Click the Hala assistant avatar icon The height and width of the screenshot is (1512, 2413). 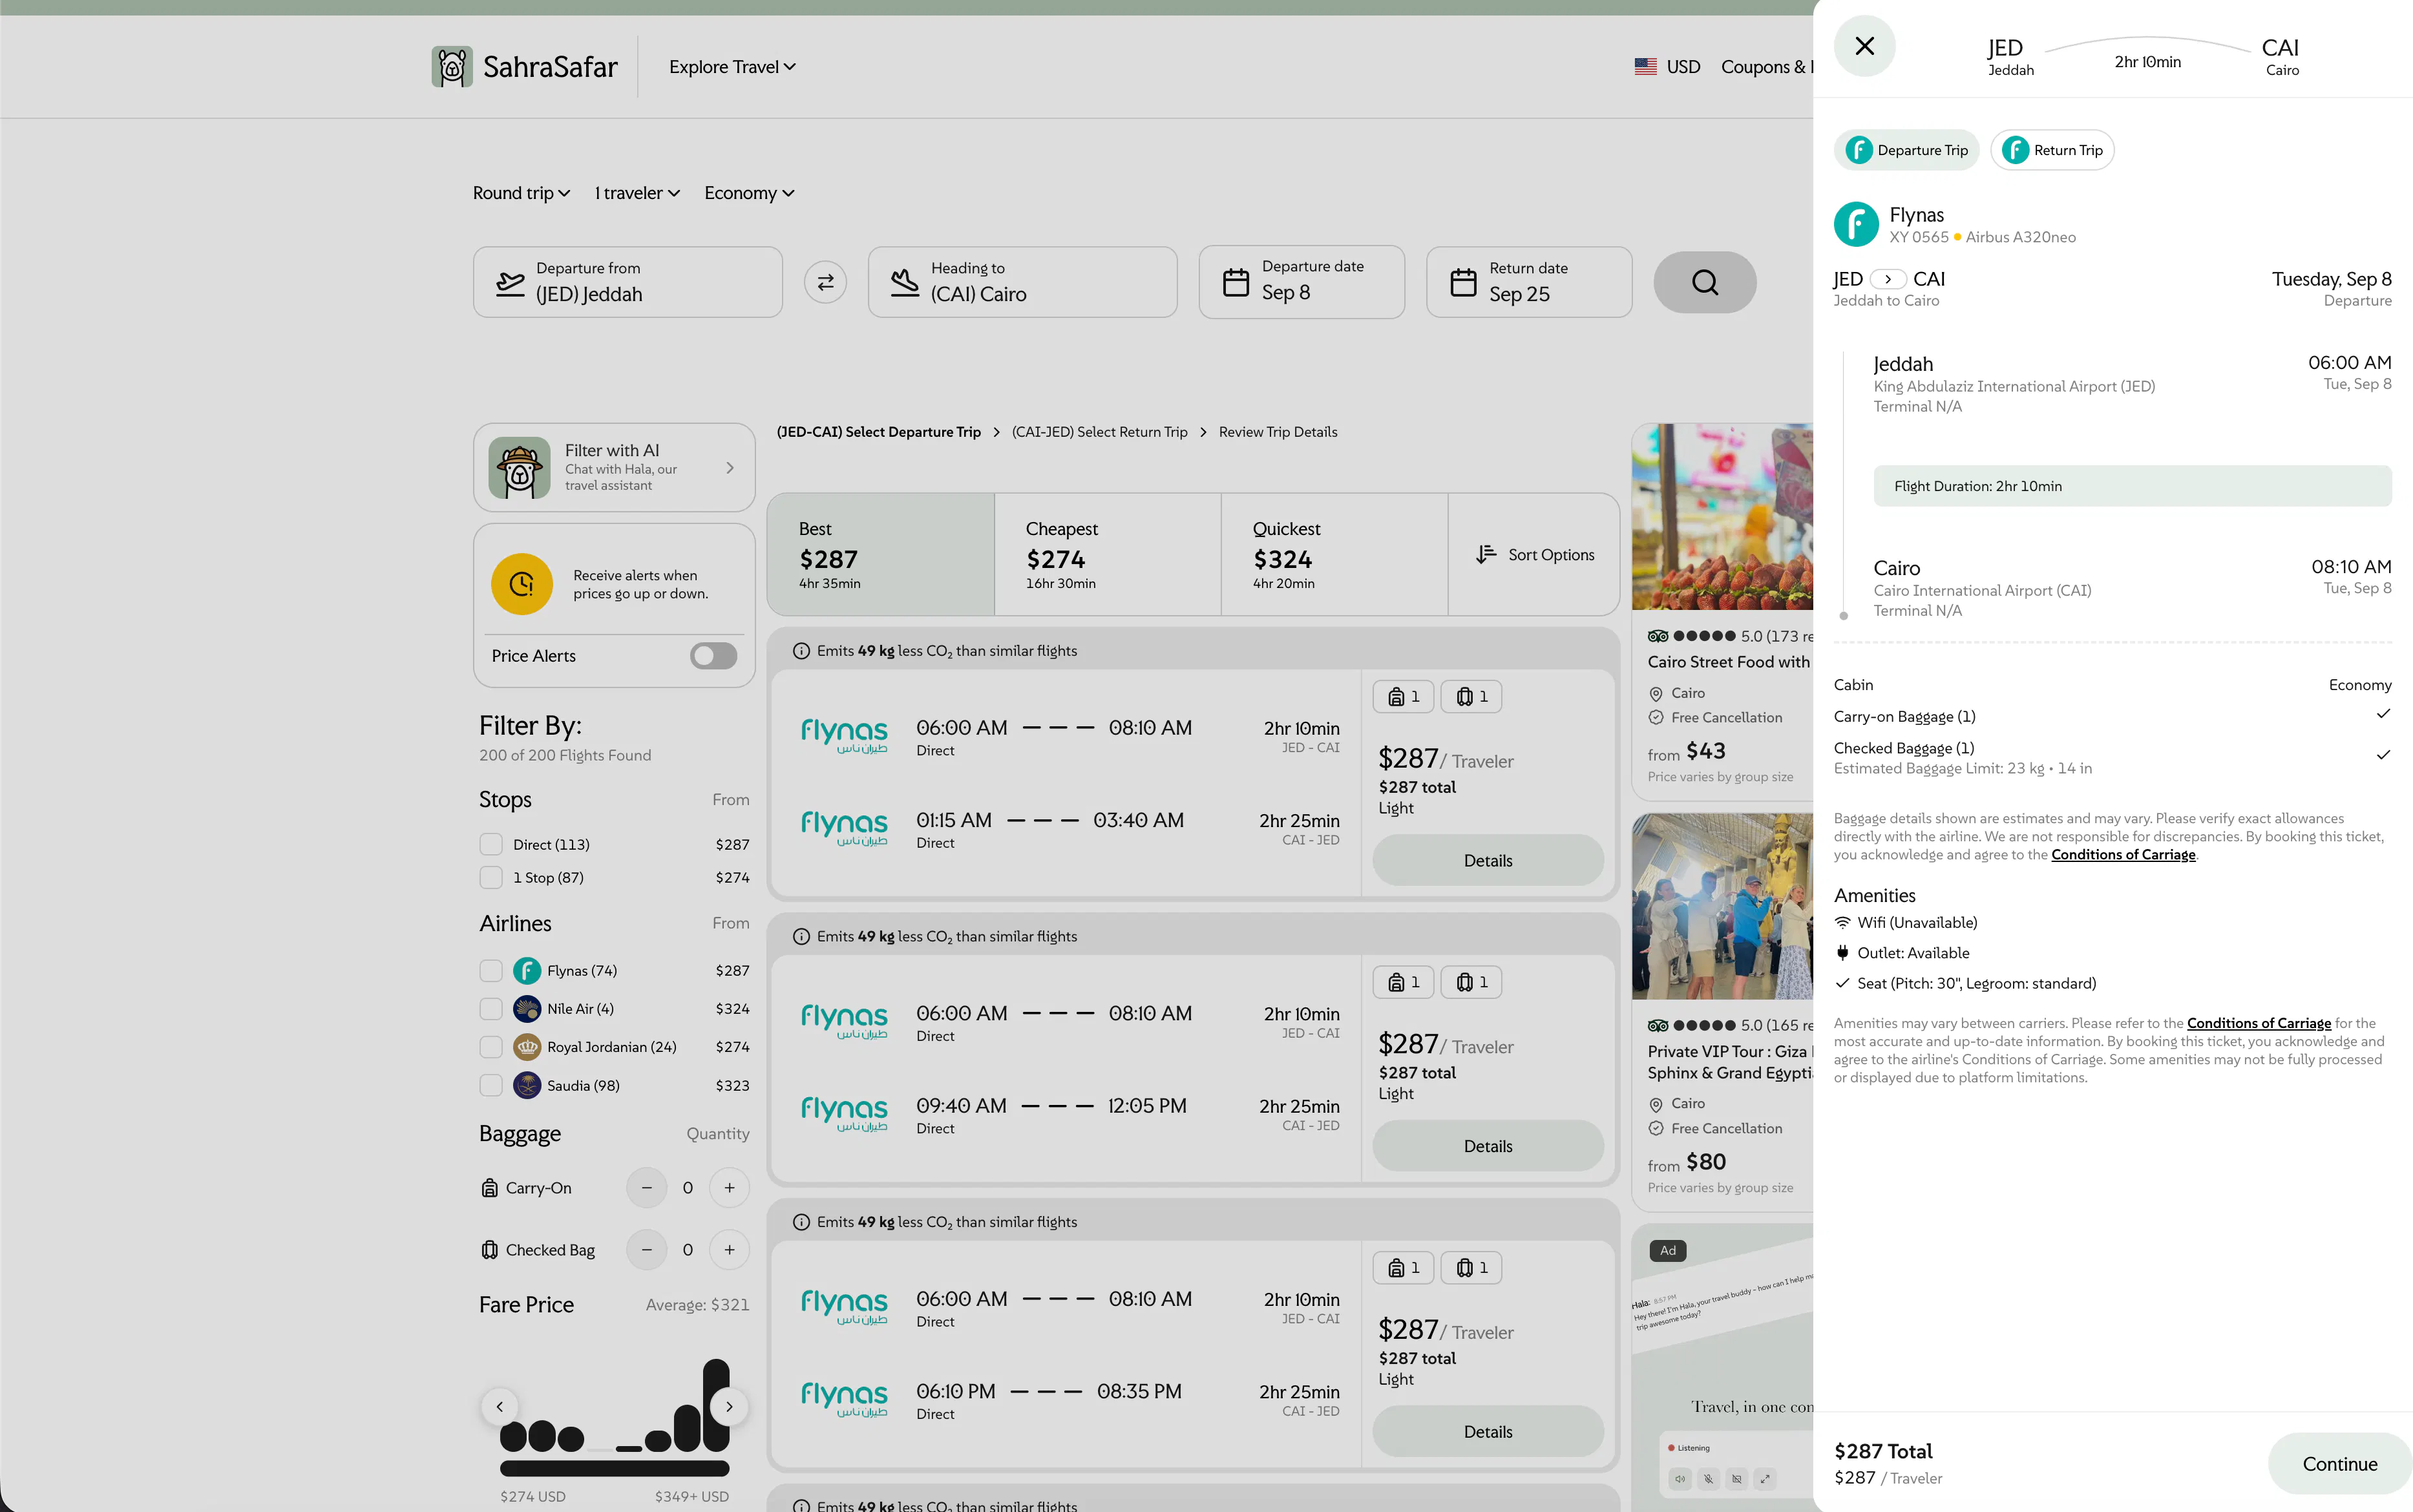pyautogui.click(x=519, y=467)
